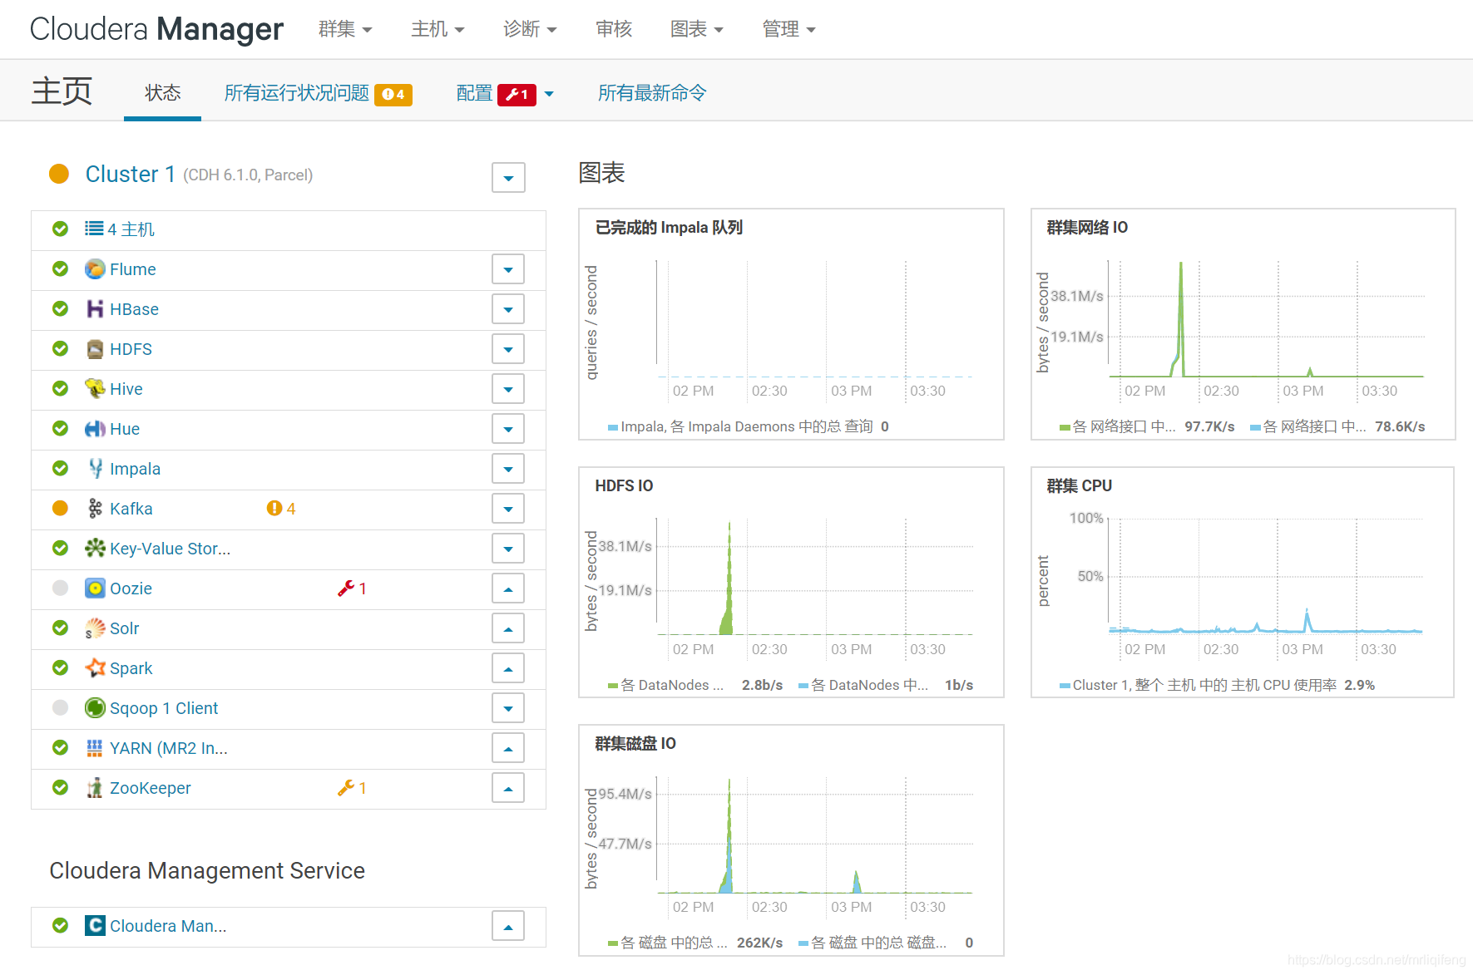Click the Kafka health warning badge

(281, 509)
